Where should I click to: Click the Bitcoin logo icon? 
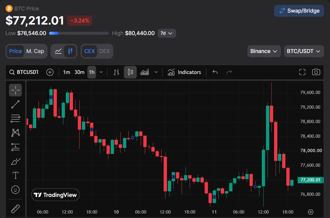pyautogui.click(x=9, y=9)
